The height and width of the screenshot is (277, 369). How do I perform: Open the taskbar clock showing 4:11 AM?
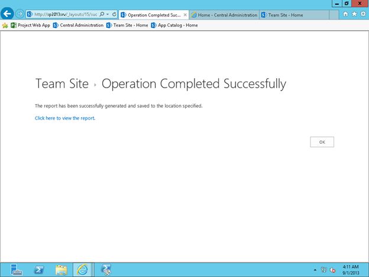tap(351, 270)
